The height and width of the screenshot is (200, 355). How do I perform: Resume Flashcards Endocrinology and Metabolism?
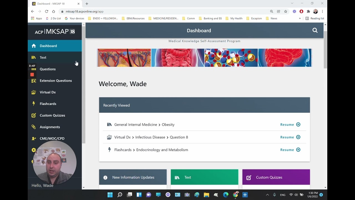(290, 150)
